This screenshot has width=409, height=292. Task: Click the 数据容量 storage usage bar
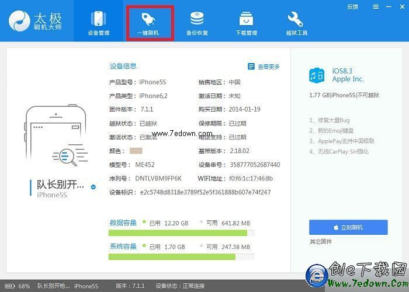coord(182,233)
